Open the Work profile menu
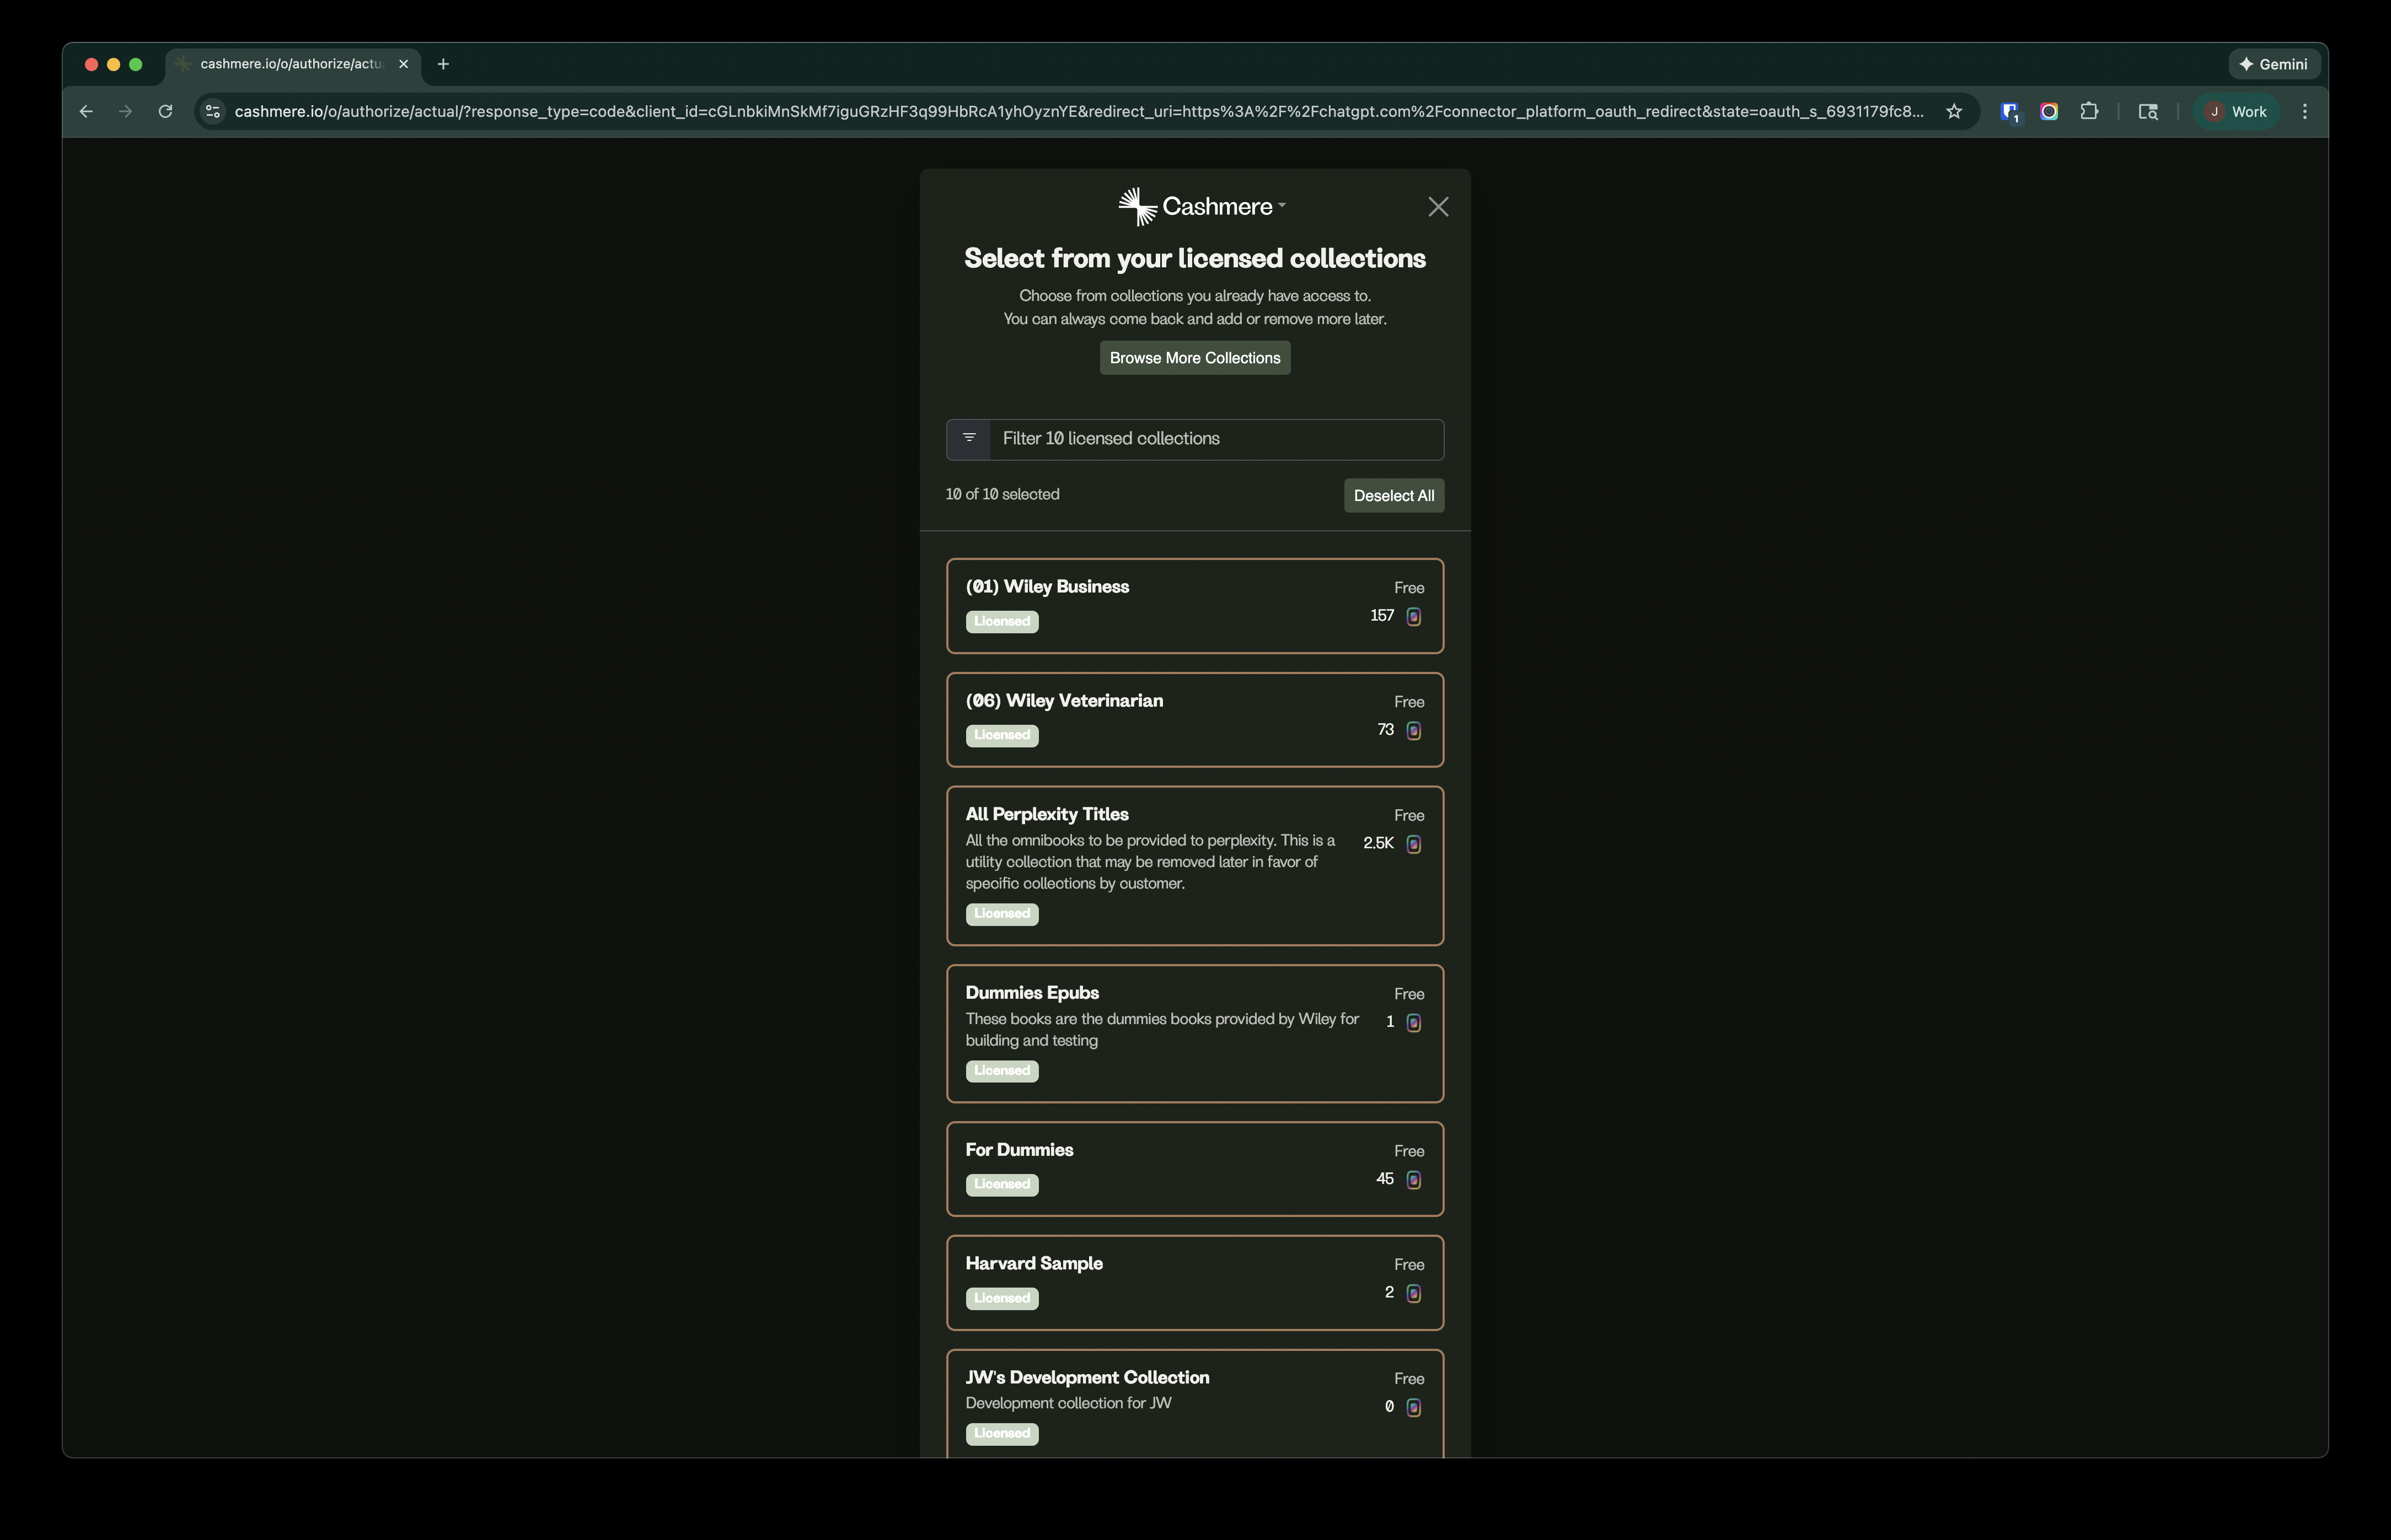The image size is (2391, 1540). (2236, 112)
